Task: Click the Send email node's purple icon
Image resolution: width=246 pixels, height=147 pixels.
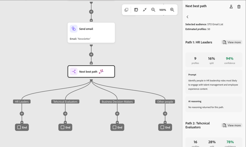Action: point(73,29)
